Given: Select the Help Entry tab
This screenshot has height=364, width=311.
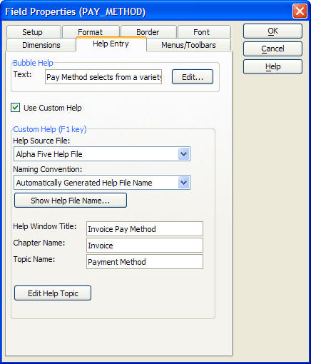Looking at the screenshot, I should point(111,44).
